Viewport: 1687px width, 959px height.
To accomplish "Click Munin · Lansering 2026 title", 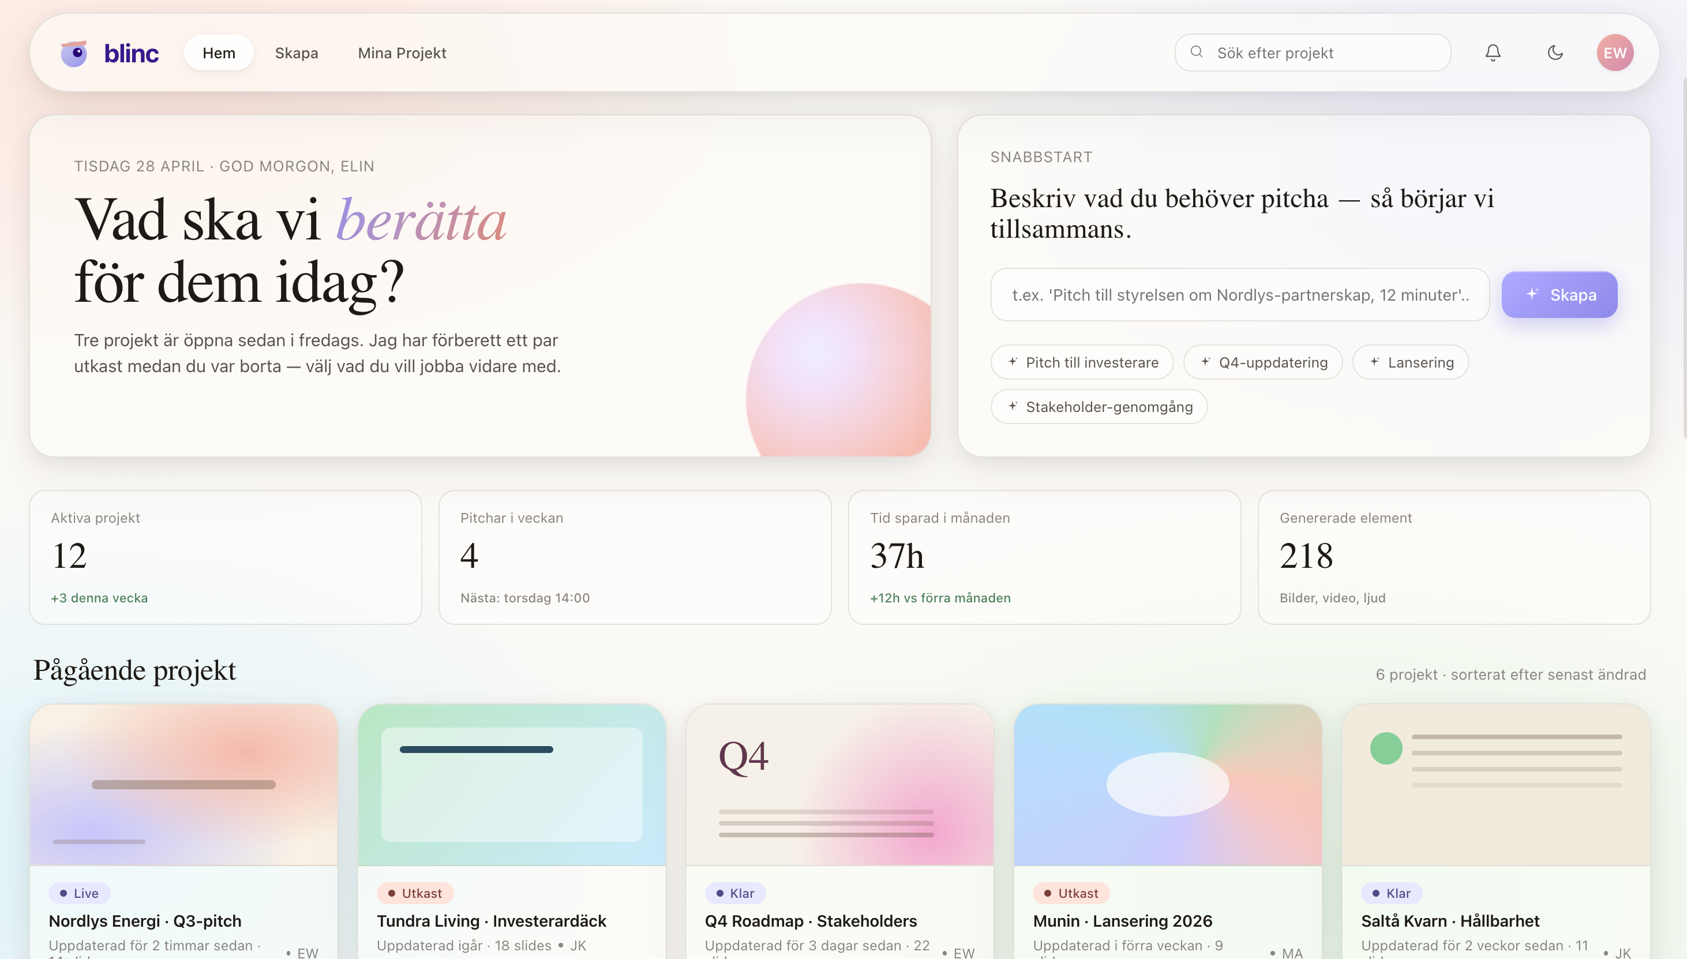I will pos(1123,921).
